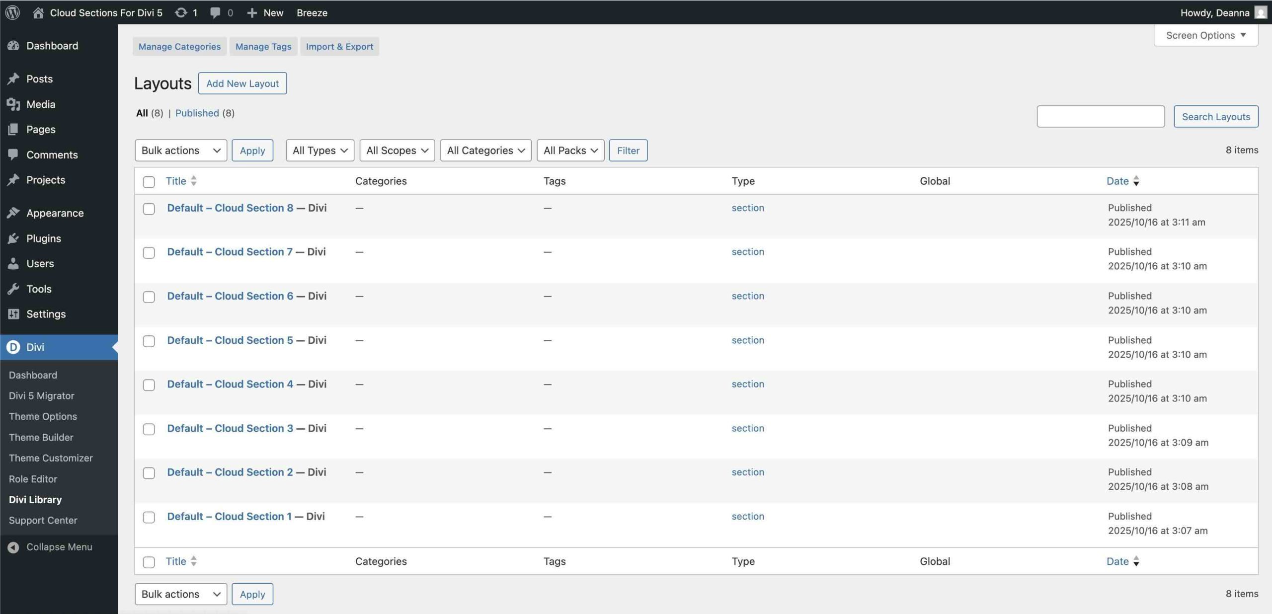Open the All Types dropdown
The image size is (1272, 614).
click(319, 150)
